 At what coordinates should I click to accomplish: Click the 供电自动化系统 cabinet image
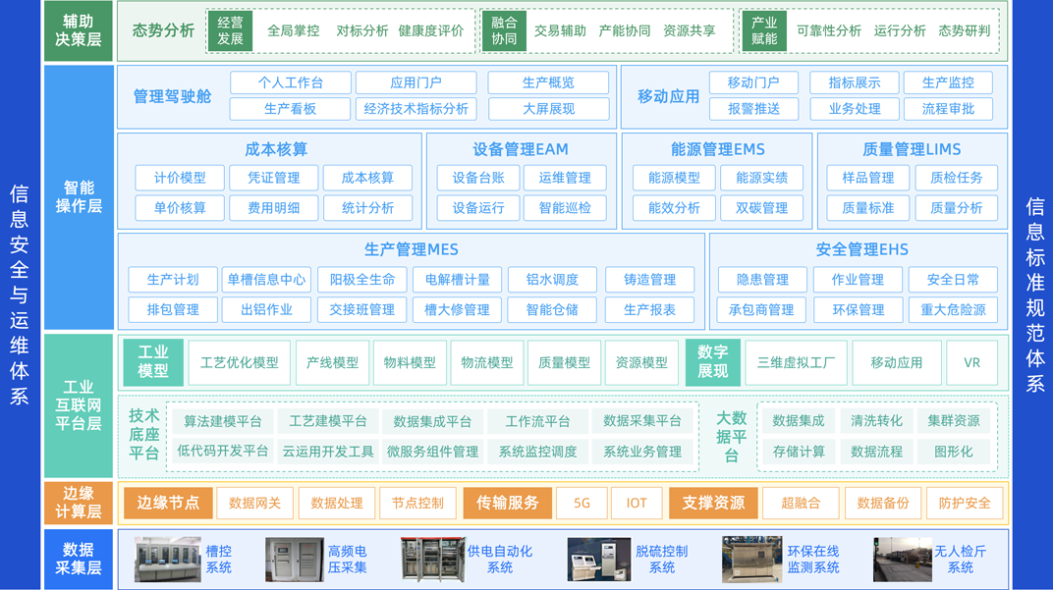tap(432, 560)
